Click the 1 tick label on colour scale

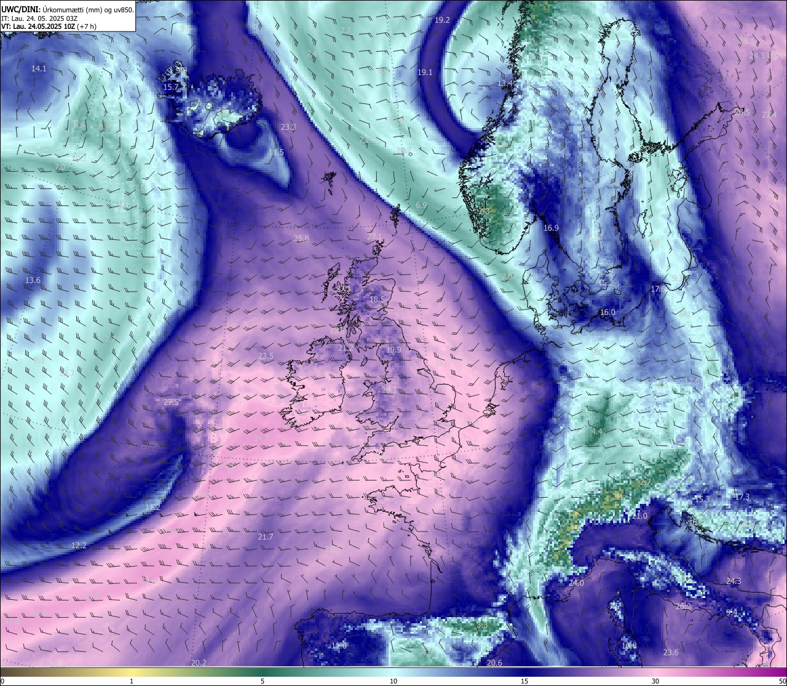tap(132, 682)
